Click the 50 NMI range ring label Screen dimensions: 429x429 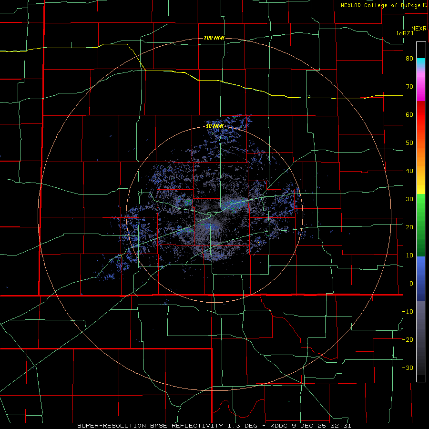(x=214, y=126)
